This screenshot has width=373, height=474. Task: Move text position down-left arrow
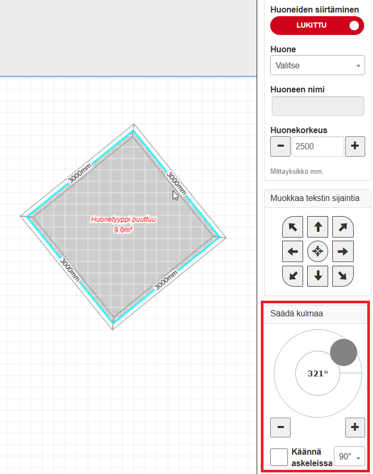coord(293,276)
